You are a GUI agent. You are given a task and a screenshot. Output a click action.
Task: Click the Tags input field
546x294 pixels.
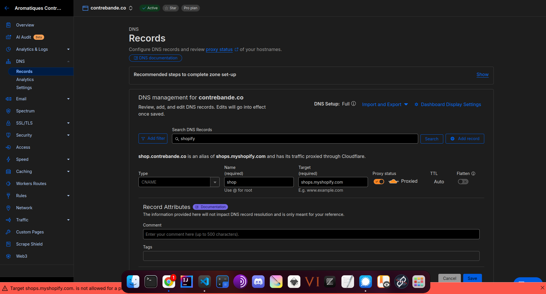(311, 256)
